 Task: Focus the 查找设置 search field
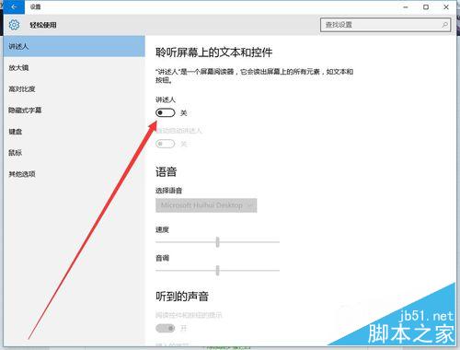(x=385, y=25)
